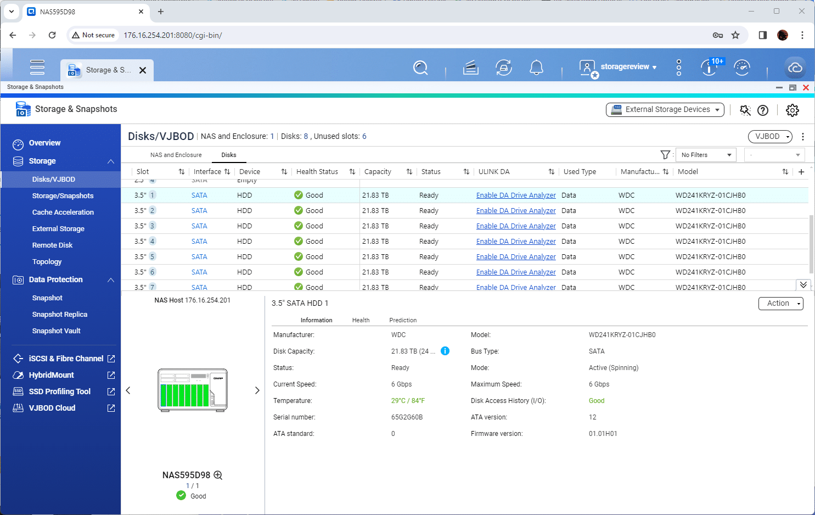Viewport: 815px width, 515px height.
Task: Open the Health tab of disk details
Action: click(361, 320)
